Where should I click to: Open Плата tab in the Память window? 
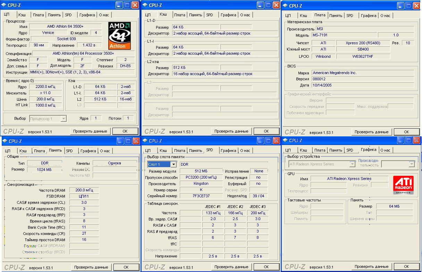[x=39, y=151]
